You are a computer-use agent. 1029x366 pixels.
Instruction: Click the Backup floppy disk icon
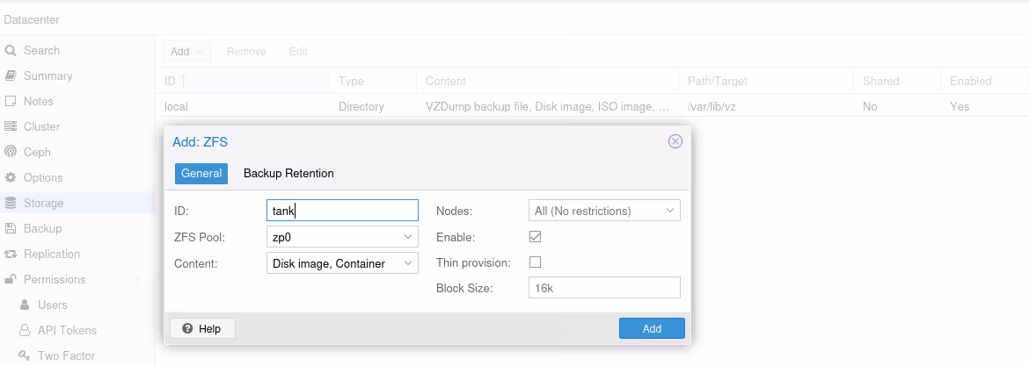(x=11, y=229)
